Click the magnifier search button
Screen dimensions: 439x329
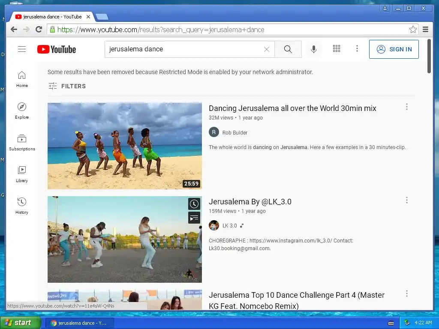(288, 49)
